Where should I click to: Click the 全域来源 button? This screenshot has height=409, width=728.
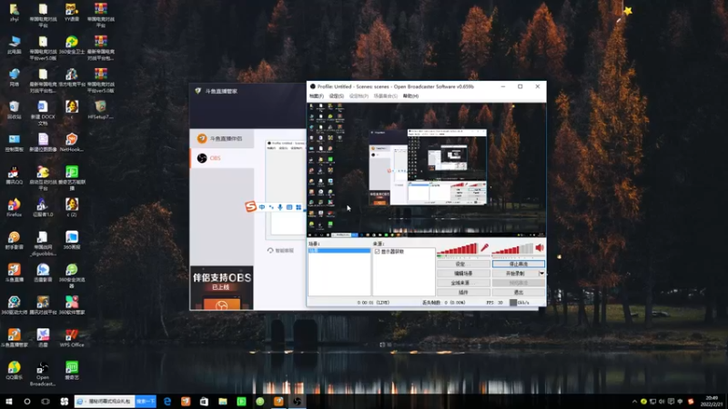pyautogui.click(x=463, y=283)
